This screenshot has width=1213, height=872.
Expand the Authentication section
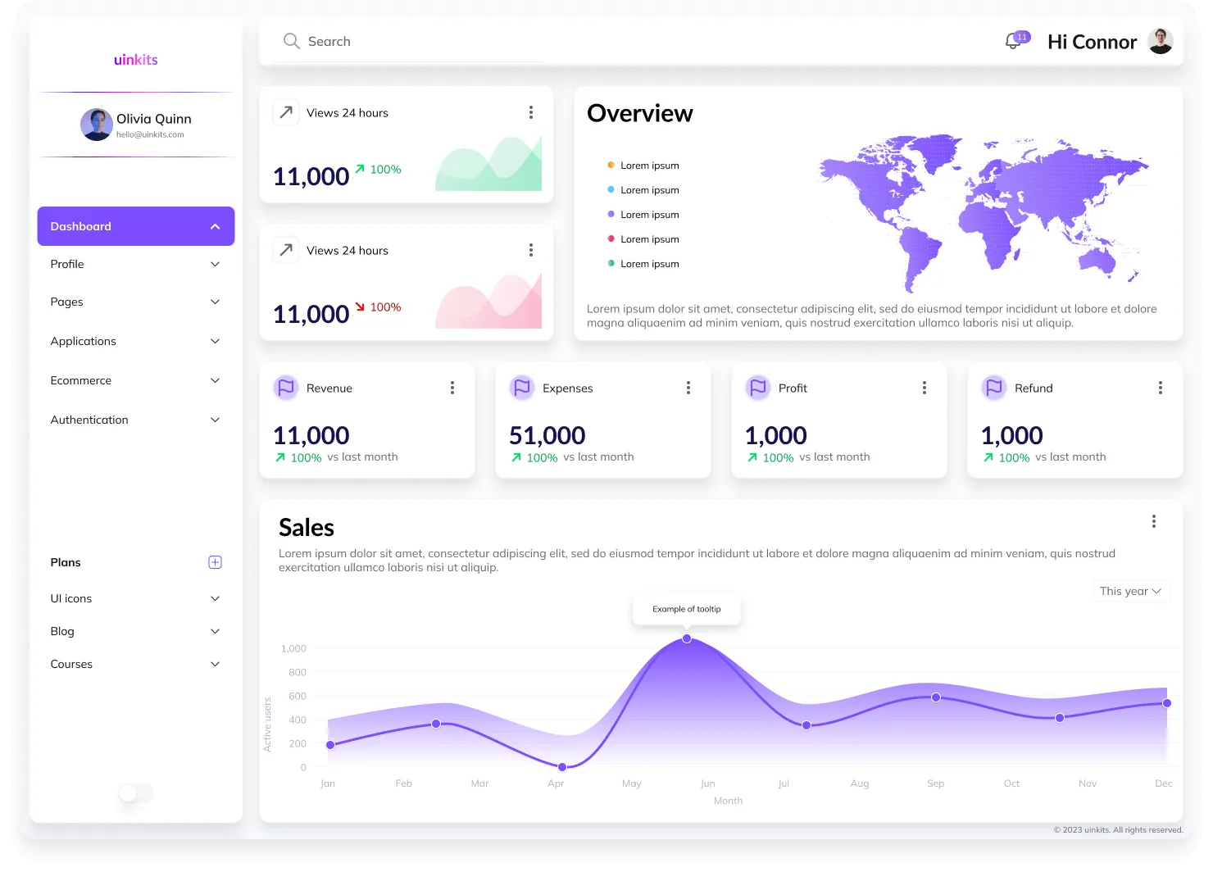[x=135, y=420]
